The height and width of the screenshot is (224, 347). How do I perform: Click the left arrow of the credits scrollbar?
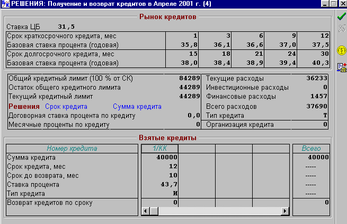[x=145, y=211]
